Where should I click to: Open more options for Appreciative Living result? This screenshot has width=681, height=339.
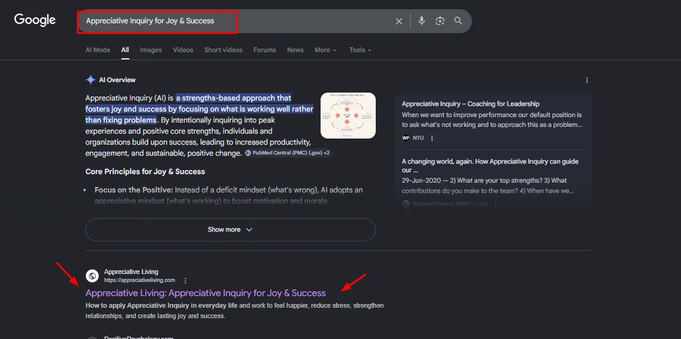185,280
